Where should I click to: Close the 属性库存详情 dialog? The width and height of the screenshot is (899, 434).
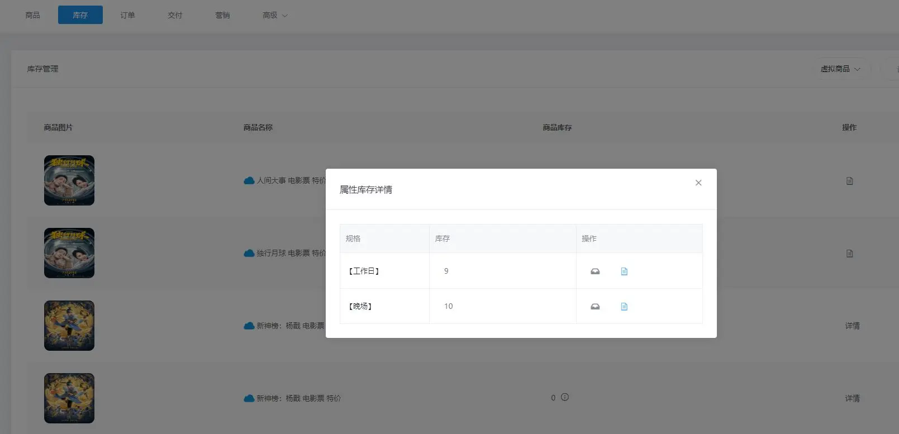(698, 183)
